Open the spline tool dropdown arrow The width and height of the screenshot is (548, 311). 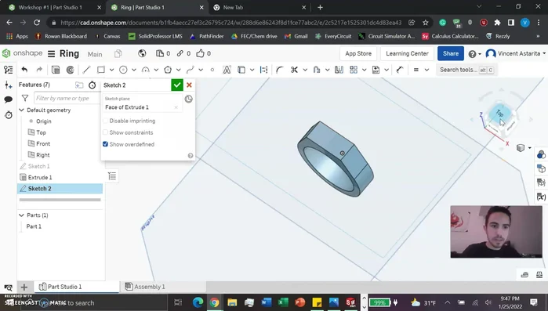pos(201,70)
